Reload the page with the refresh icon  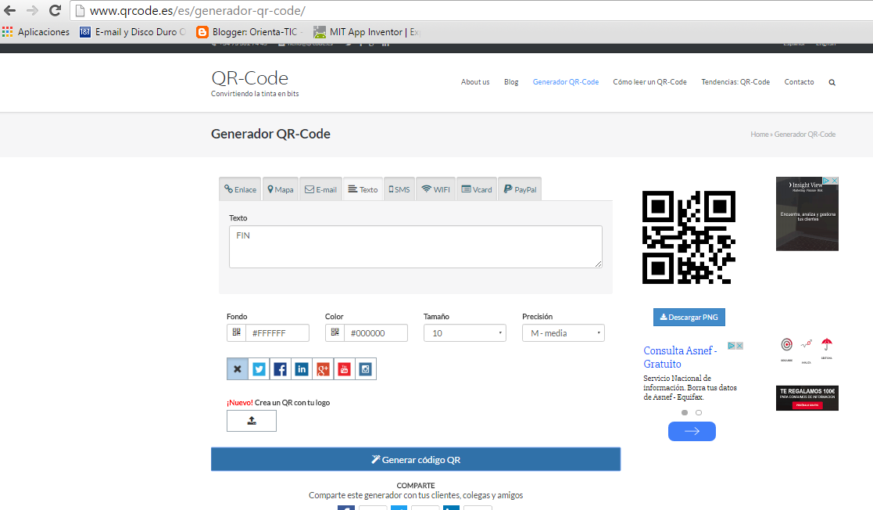55,11
